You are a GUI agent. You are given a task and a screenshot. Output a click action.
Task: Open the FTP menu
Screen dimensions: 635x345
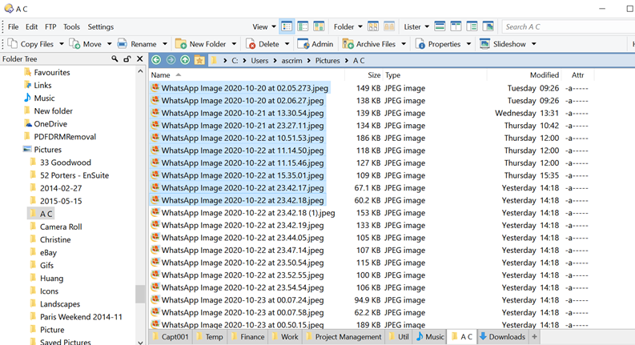click(x=50, y=26)
